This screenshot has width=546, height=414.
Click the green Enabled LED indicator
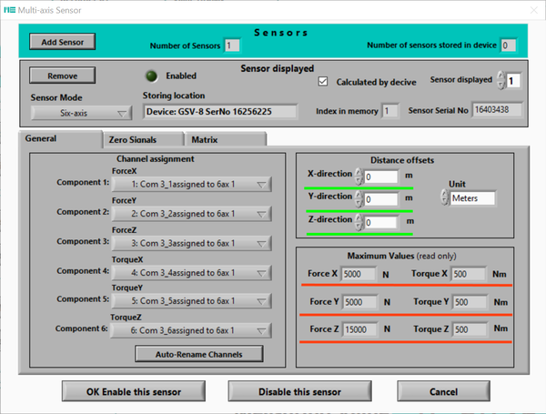pos(151,76)
